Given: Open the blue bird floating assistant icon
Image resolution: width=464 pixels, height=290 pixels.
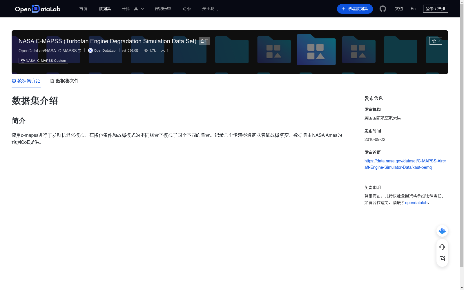Looking at the screenshot, I should coord(442,231).
